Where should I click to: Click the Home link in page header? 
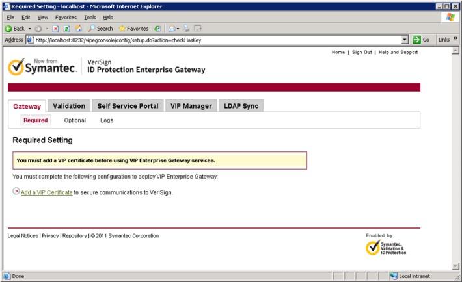(x=338, y=52)
